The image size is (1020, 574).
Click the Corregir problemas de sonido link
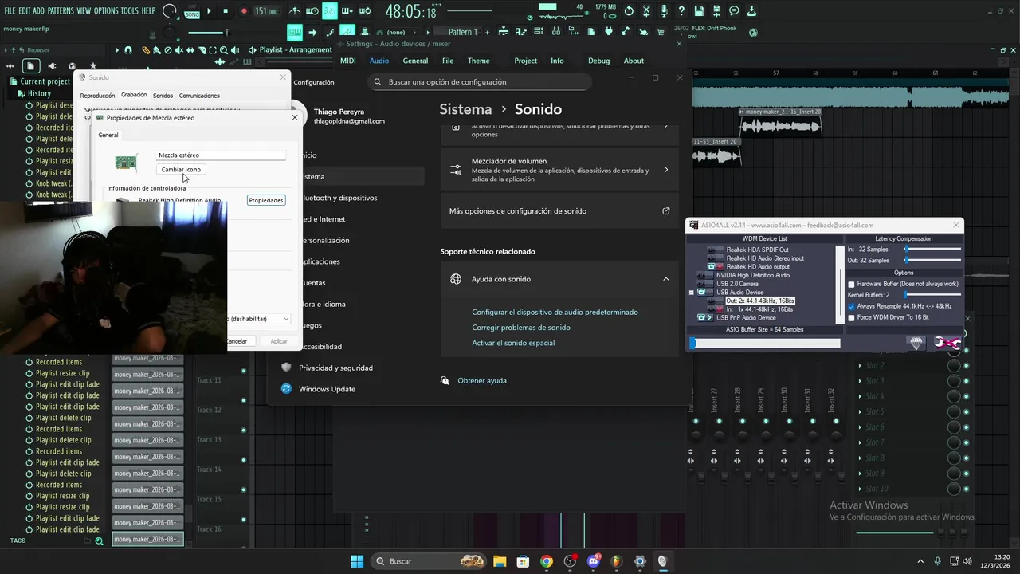(x=521, y=327)
